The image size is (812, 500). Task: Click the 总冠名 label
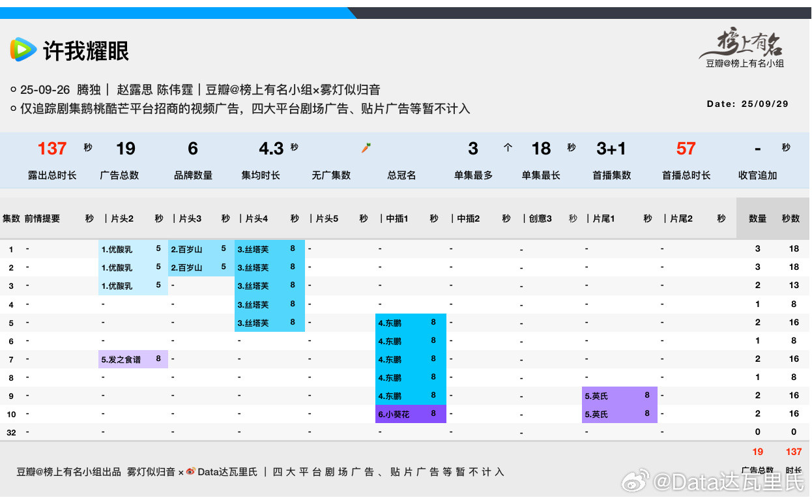coord(401,175)
